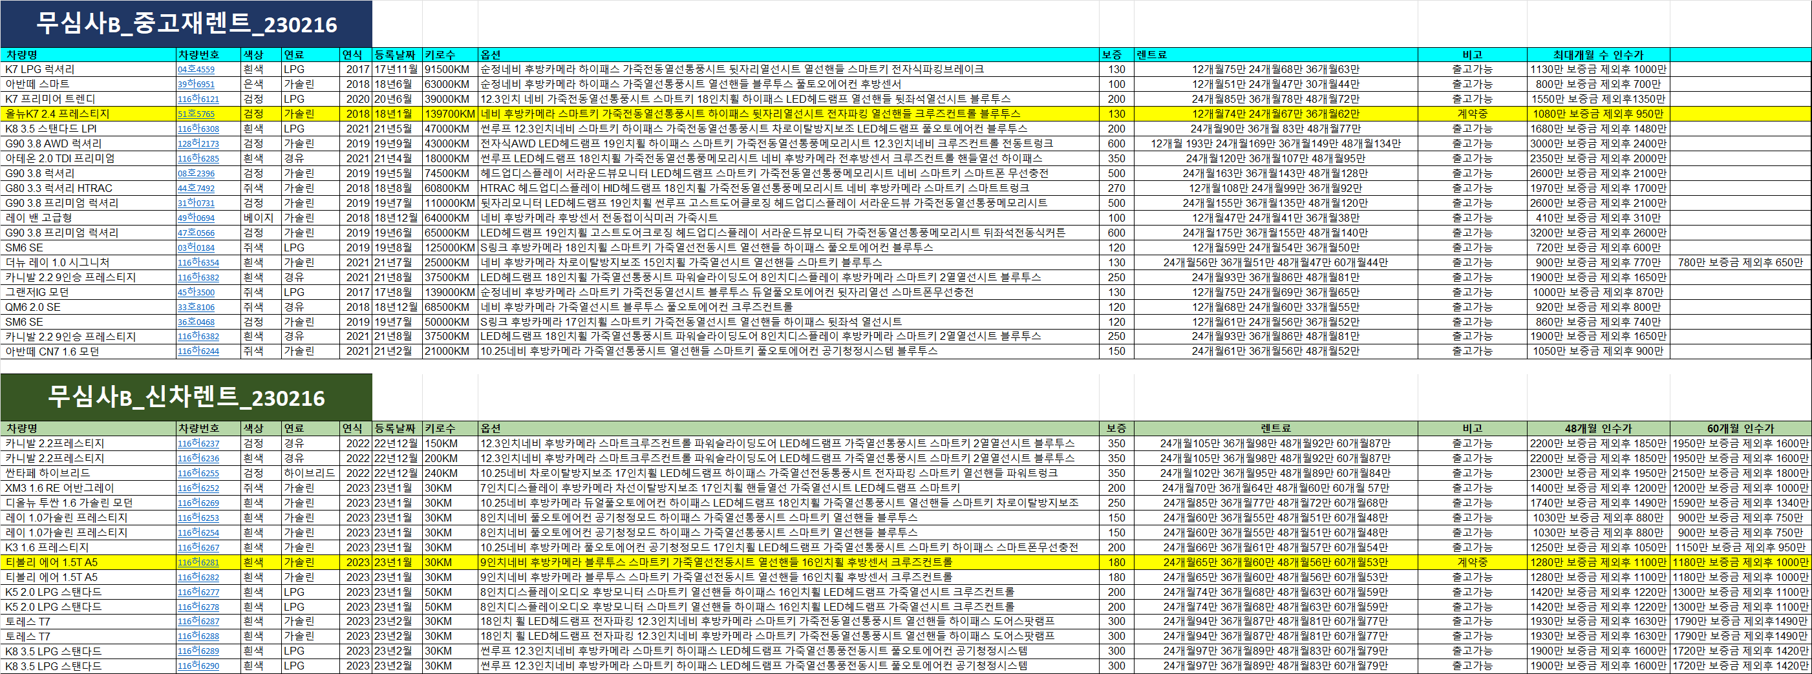Select the title cell 무심사B_신차렌트_230216

click(x=186, y=397)
